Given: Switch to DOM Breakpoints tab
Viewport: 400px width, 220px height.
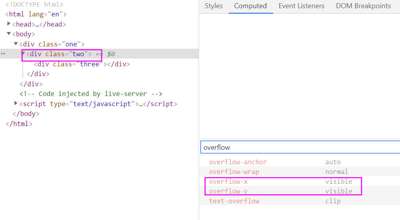Looking at the screenshot, I should click(x=363, y=6).
